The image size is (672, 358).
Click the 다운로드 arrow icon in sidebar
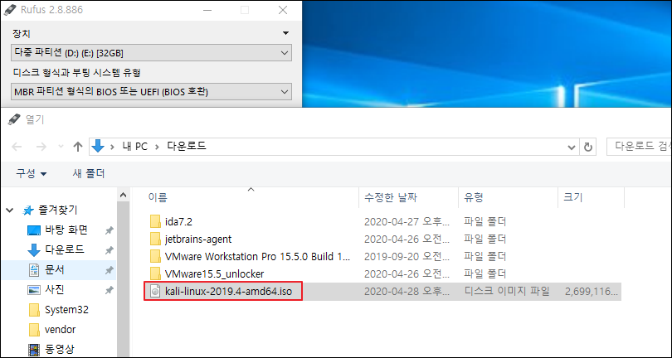point(33,249)
